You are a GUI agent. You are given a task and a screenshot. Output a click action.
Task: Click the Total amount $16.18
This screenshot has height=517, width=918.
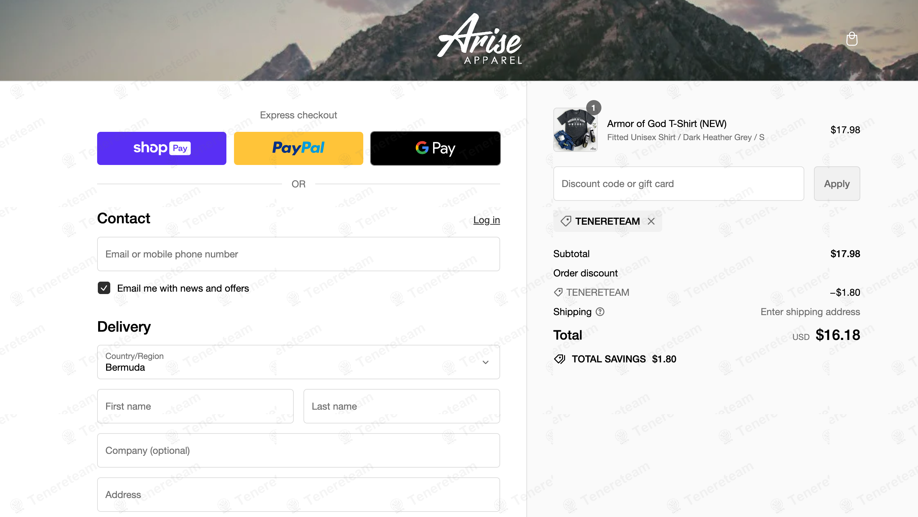[x=837, y=335]
